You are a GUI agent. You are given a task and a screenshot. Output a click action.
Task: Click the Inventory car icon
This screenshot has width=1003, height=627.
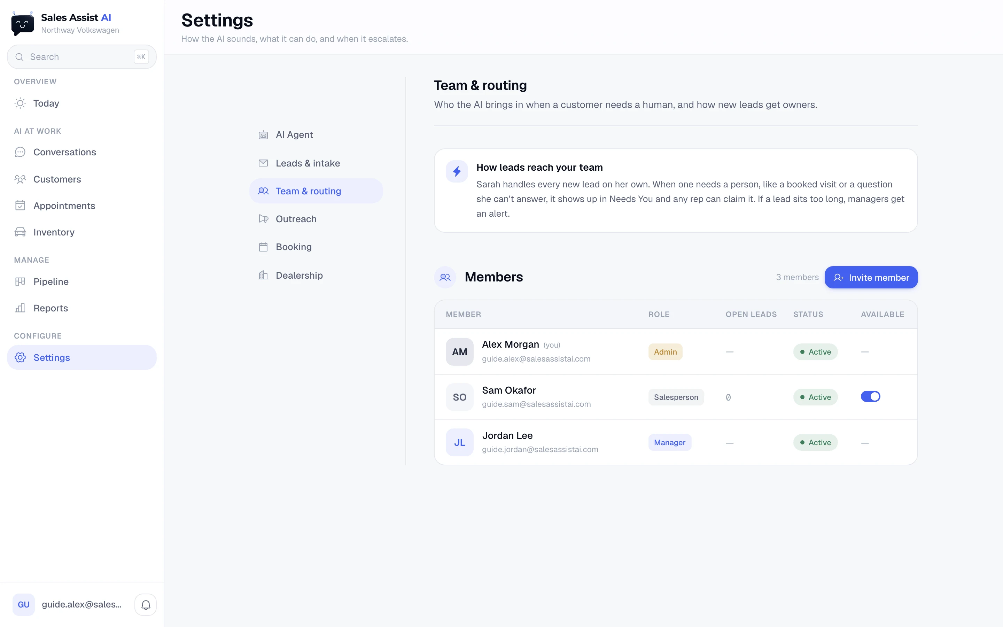click(20, 232)
